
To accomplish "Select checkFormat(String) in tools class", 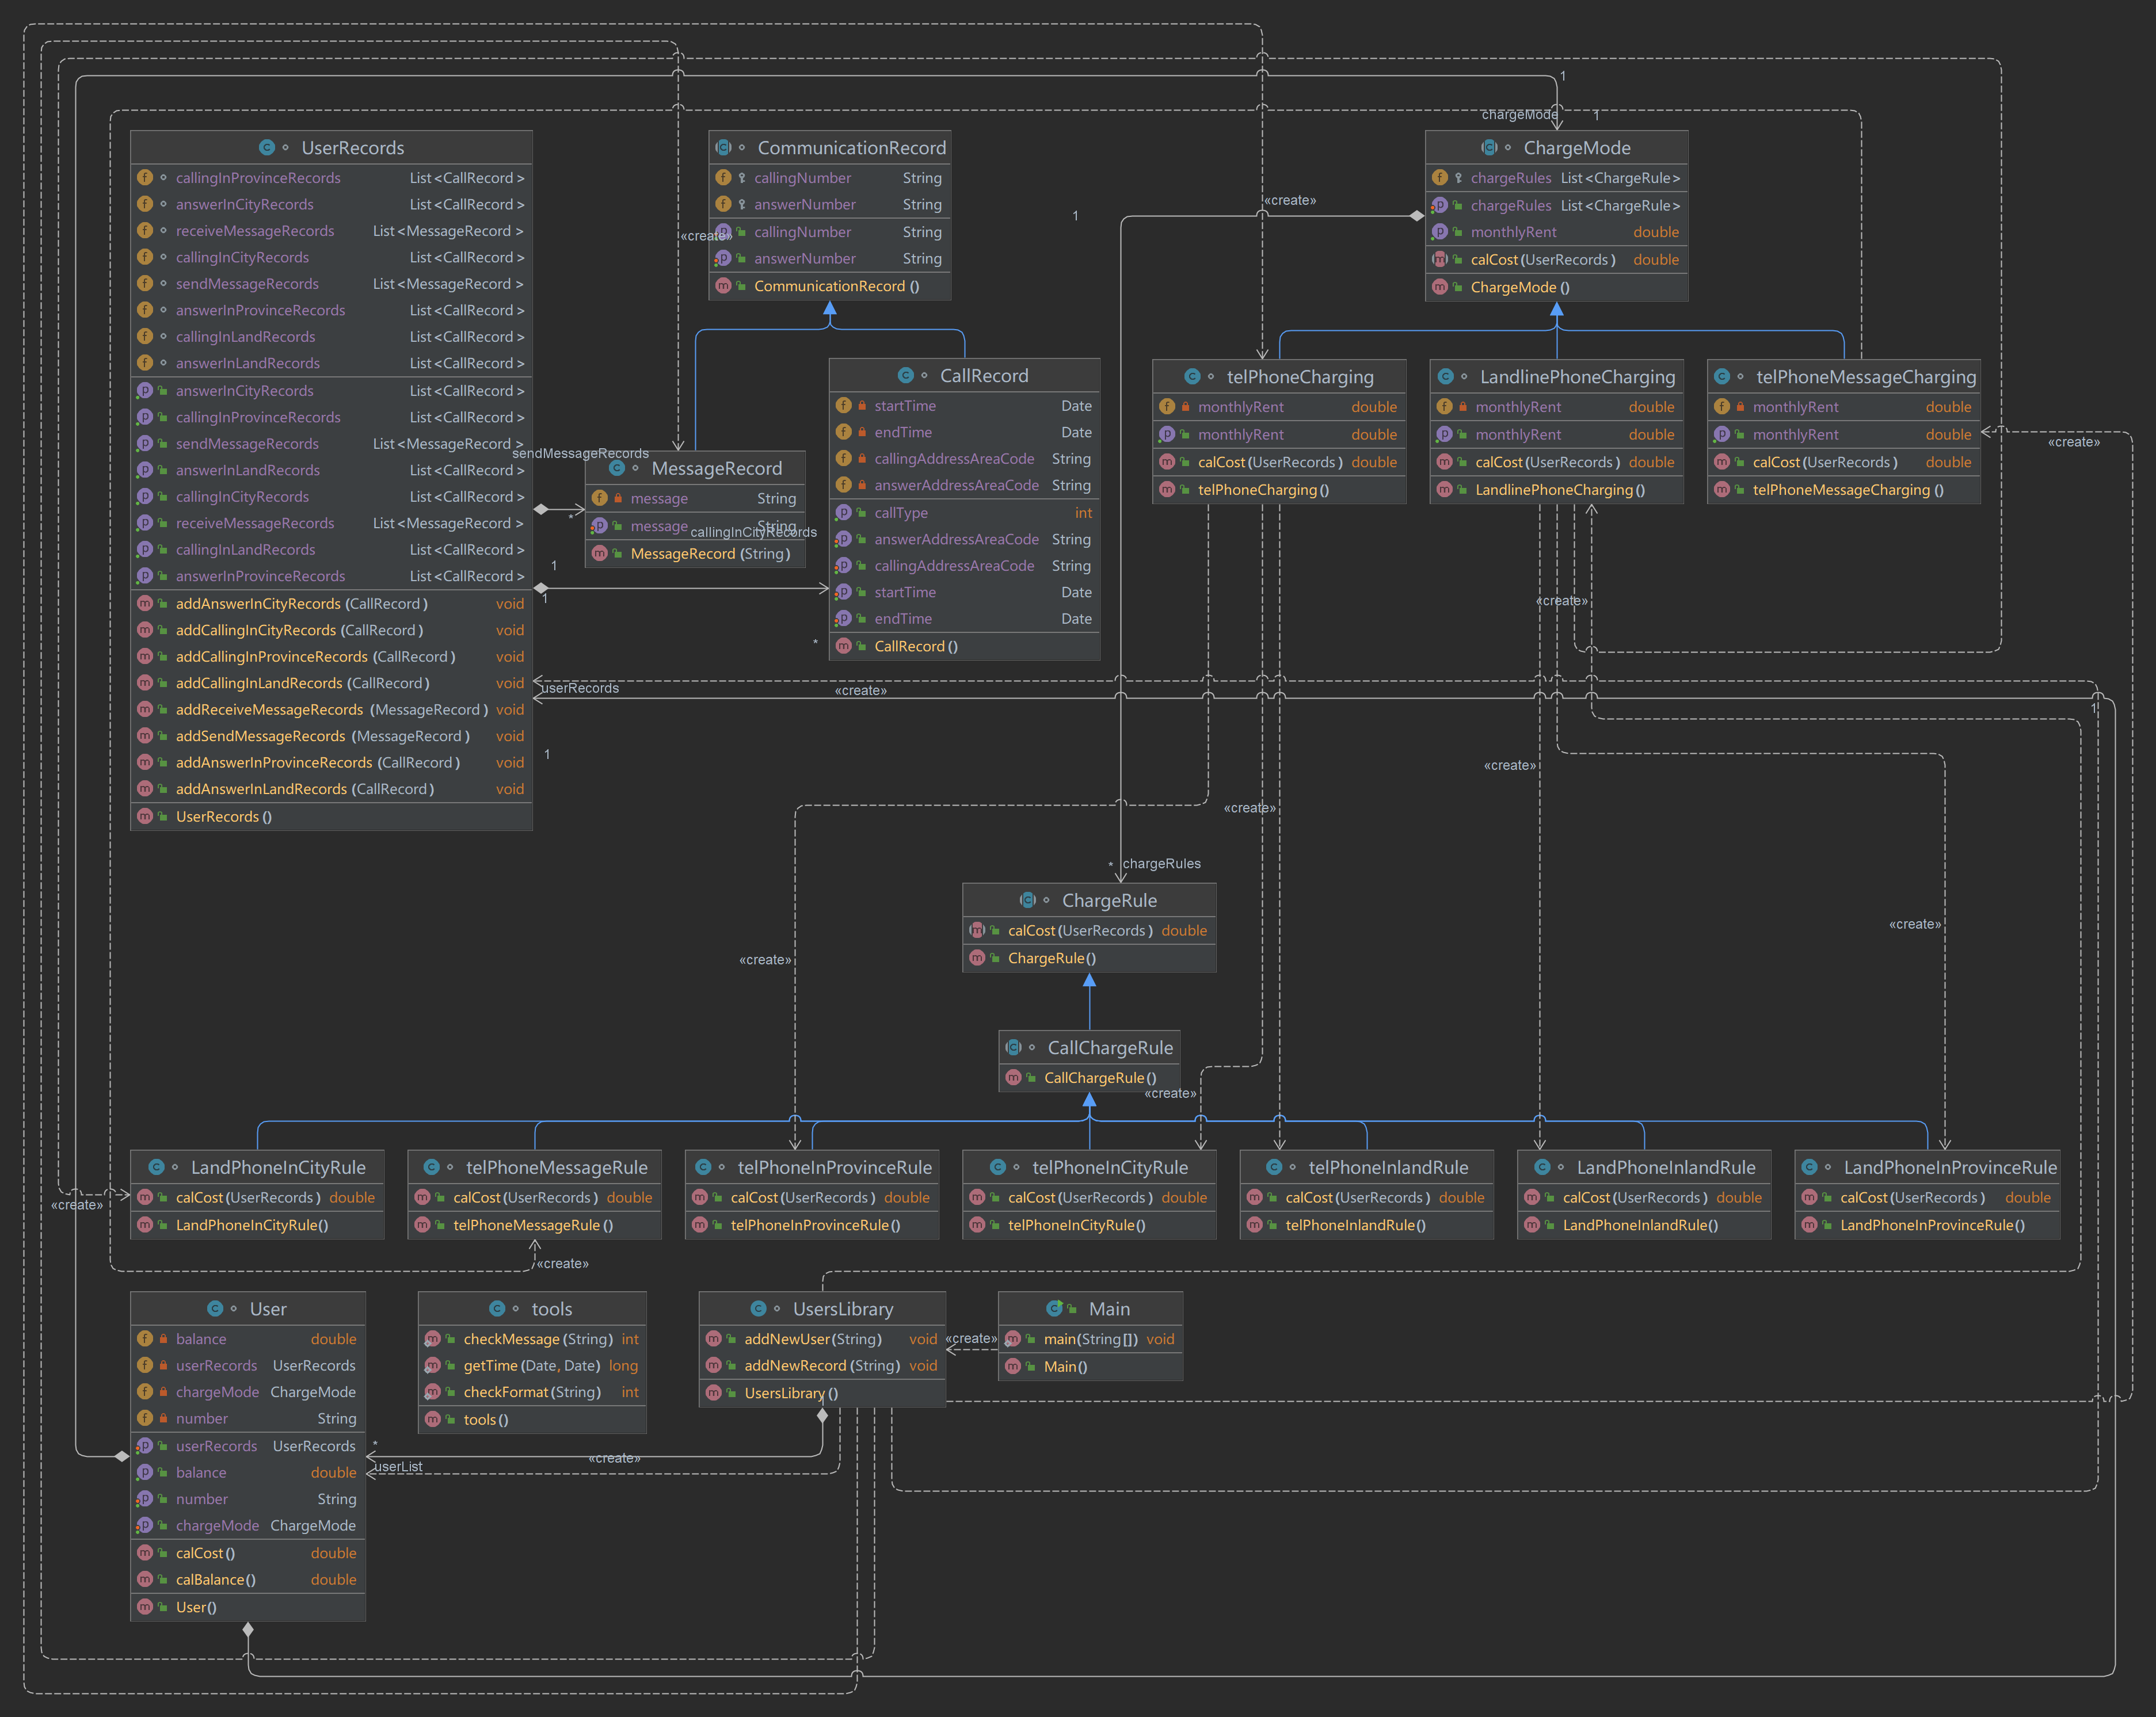I will click(x=532, y=1391).
